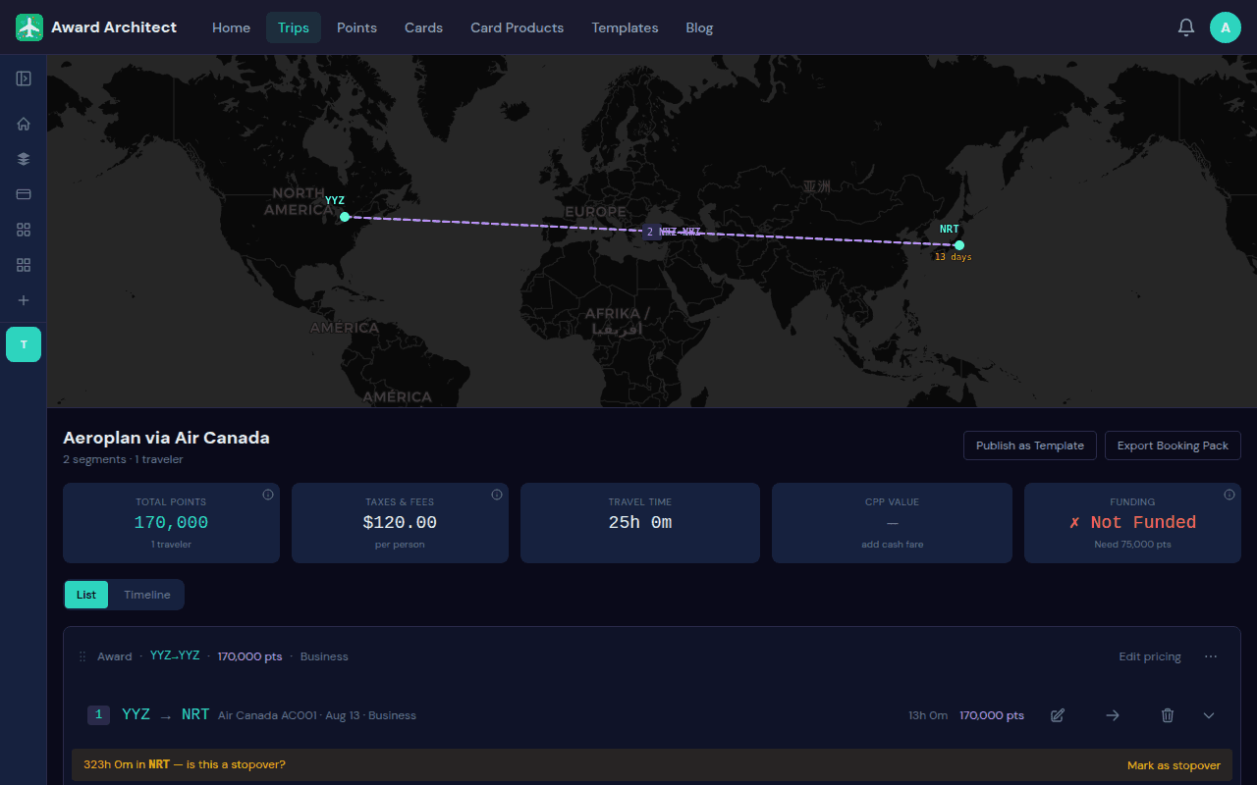
Task: Click Export Booking Pack button
Action: [1173, 445]
